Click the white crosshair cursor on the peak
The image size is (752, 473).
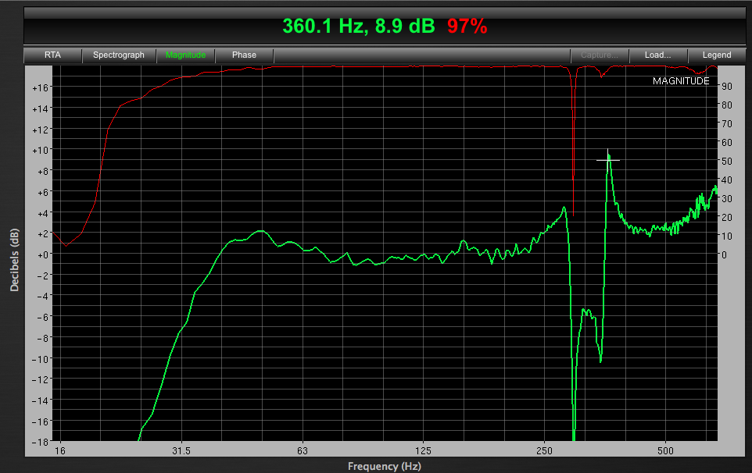coord(608,160)
